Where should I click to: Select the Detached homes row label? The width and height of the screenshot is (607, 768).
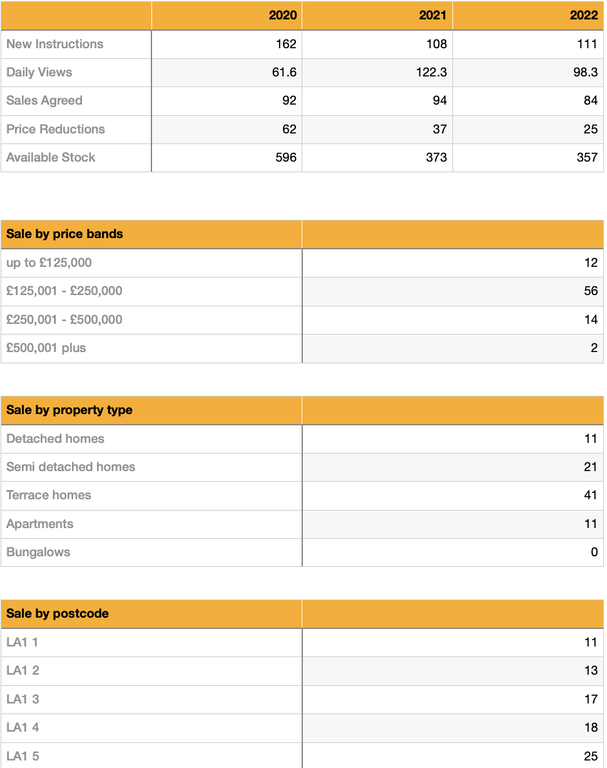(x=55, y=438)
